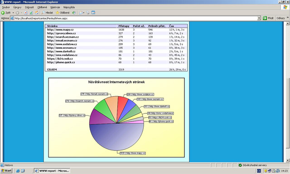Select the http://search.seznam.cz row

(x=116, y=37)
